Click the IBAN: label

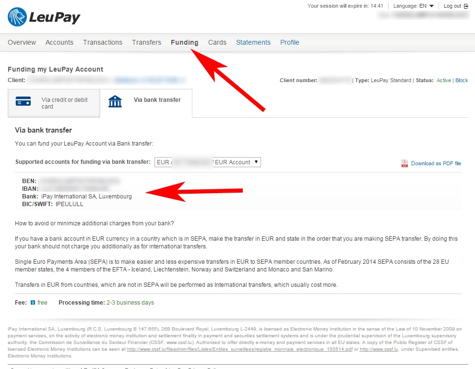point(30,189)
